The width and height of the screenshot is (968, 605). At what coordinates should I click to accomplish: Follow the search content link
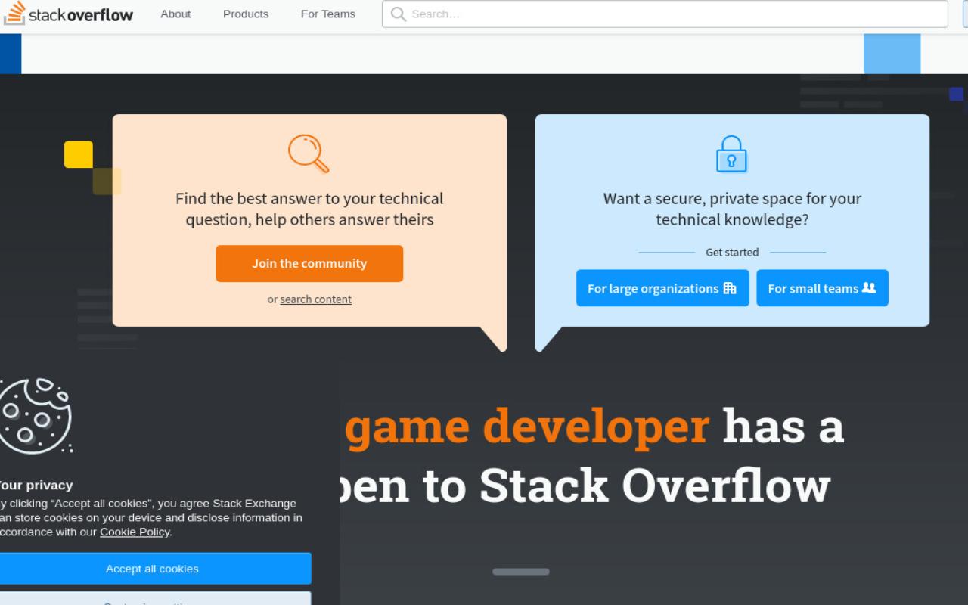pyautogui.click(x=315, y=299)
